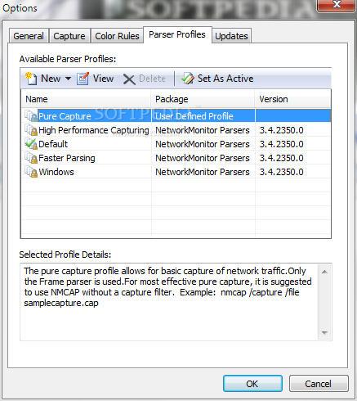Click the View label in toolbar
This screenshot has width=357, height=401.
point(103,79)
